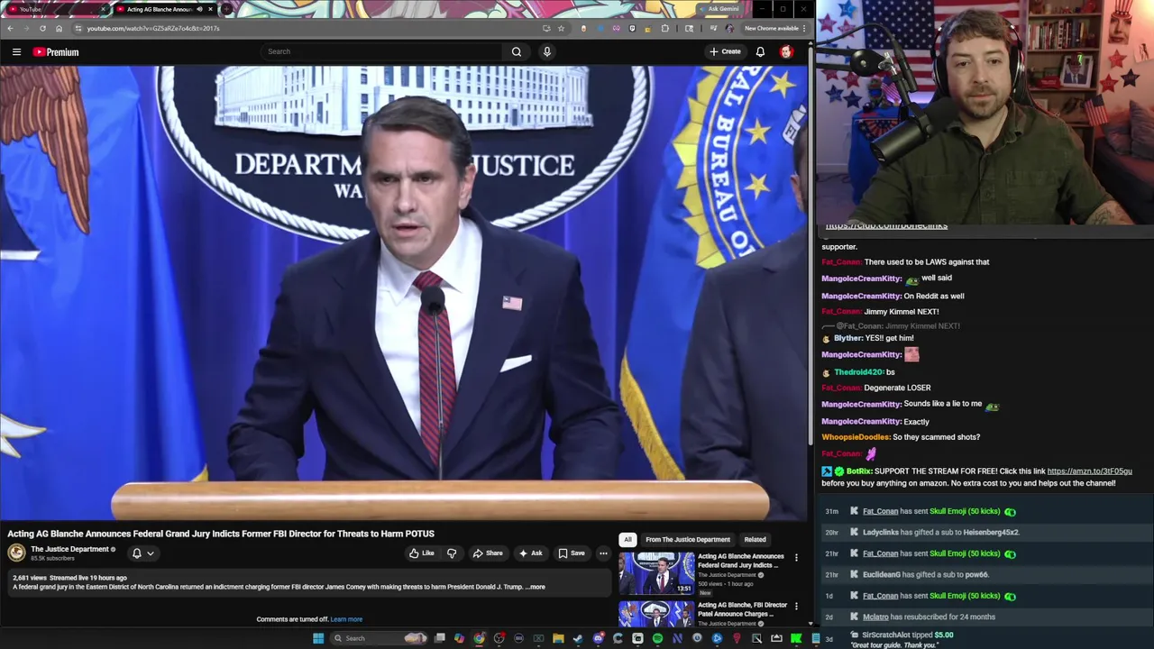This screenshot has height=649, width=1154.
Task: Open The Justice Department channel avatar
Action: tap(16, 553)
